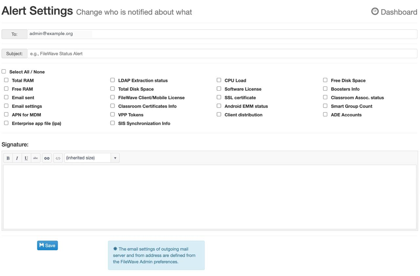Viewport: 420px width, 276px height.
Task: Check Classroom Certificates Info alert
Action: pos(113,106)
